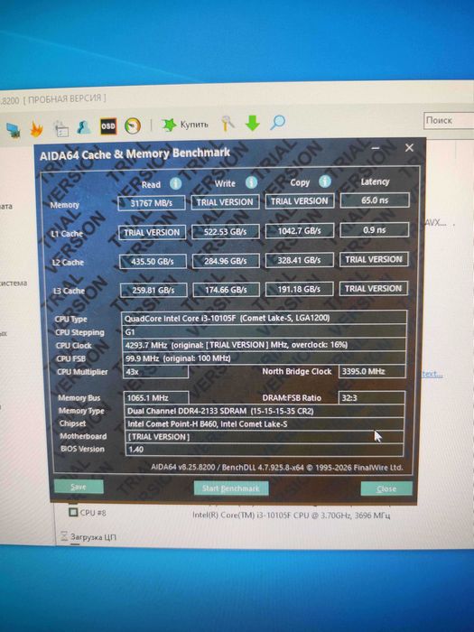Screen dimensions: 474x632
Task: Open the computer report icon in AIDA64 toolbar
Action: click(x=14, y=130)
